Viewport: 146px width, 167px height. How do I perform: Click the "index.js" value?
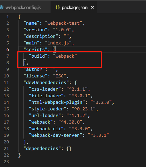[58, 43]
